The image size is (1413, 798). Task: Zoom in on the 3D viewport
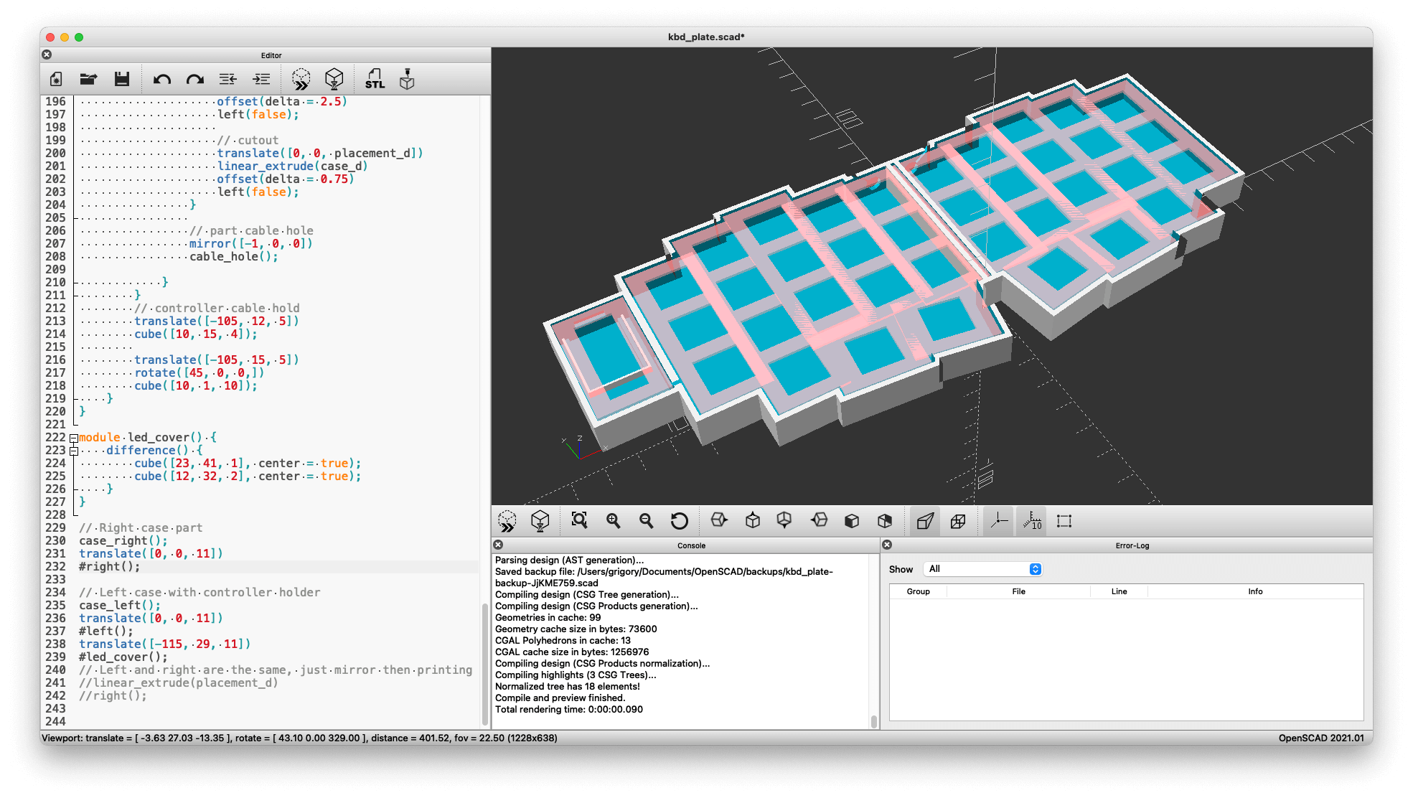[x=613, y=520]
